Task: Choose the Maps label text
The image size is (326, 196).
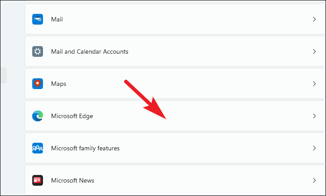Action: (x=59, y=84)
